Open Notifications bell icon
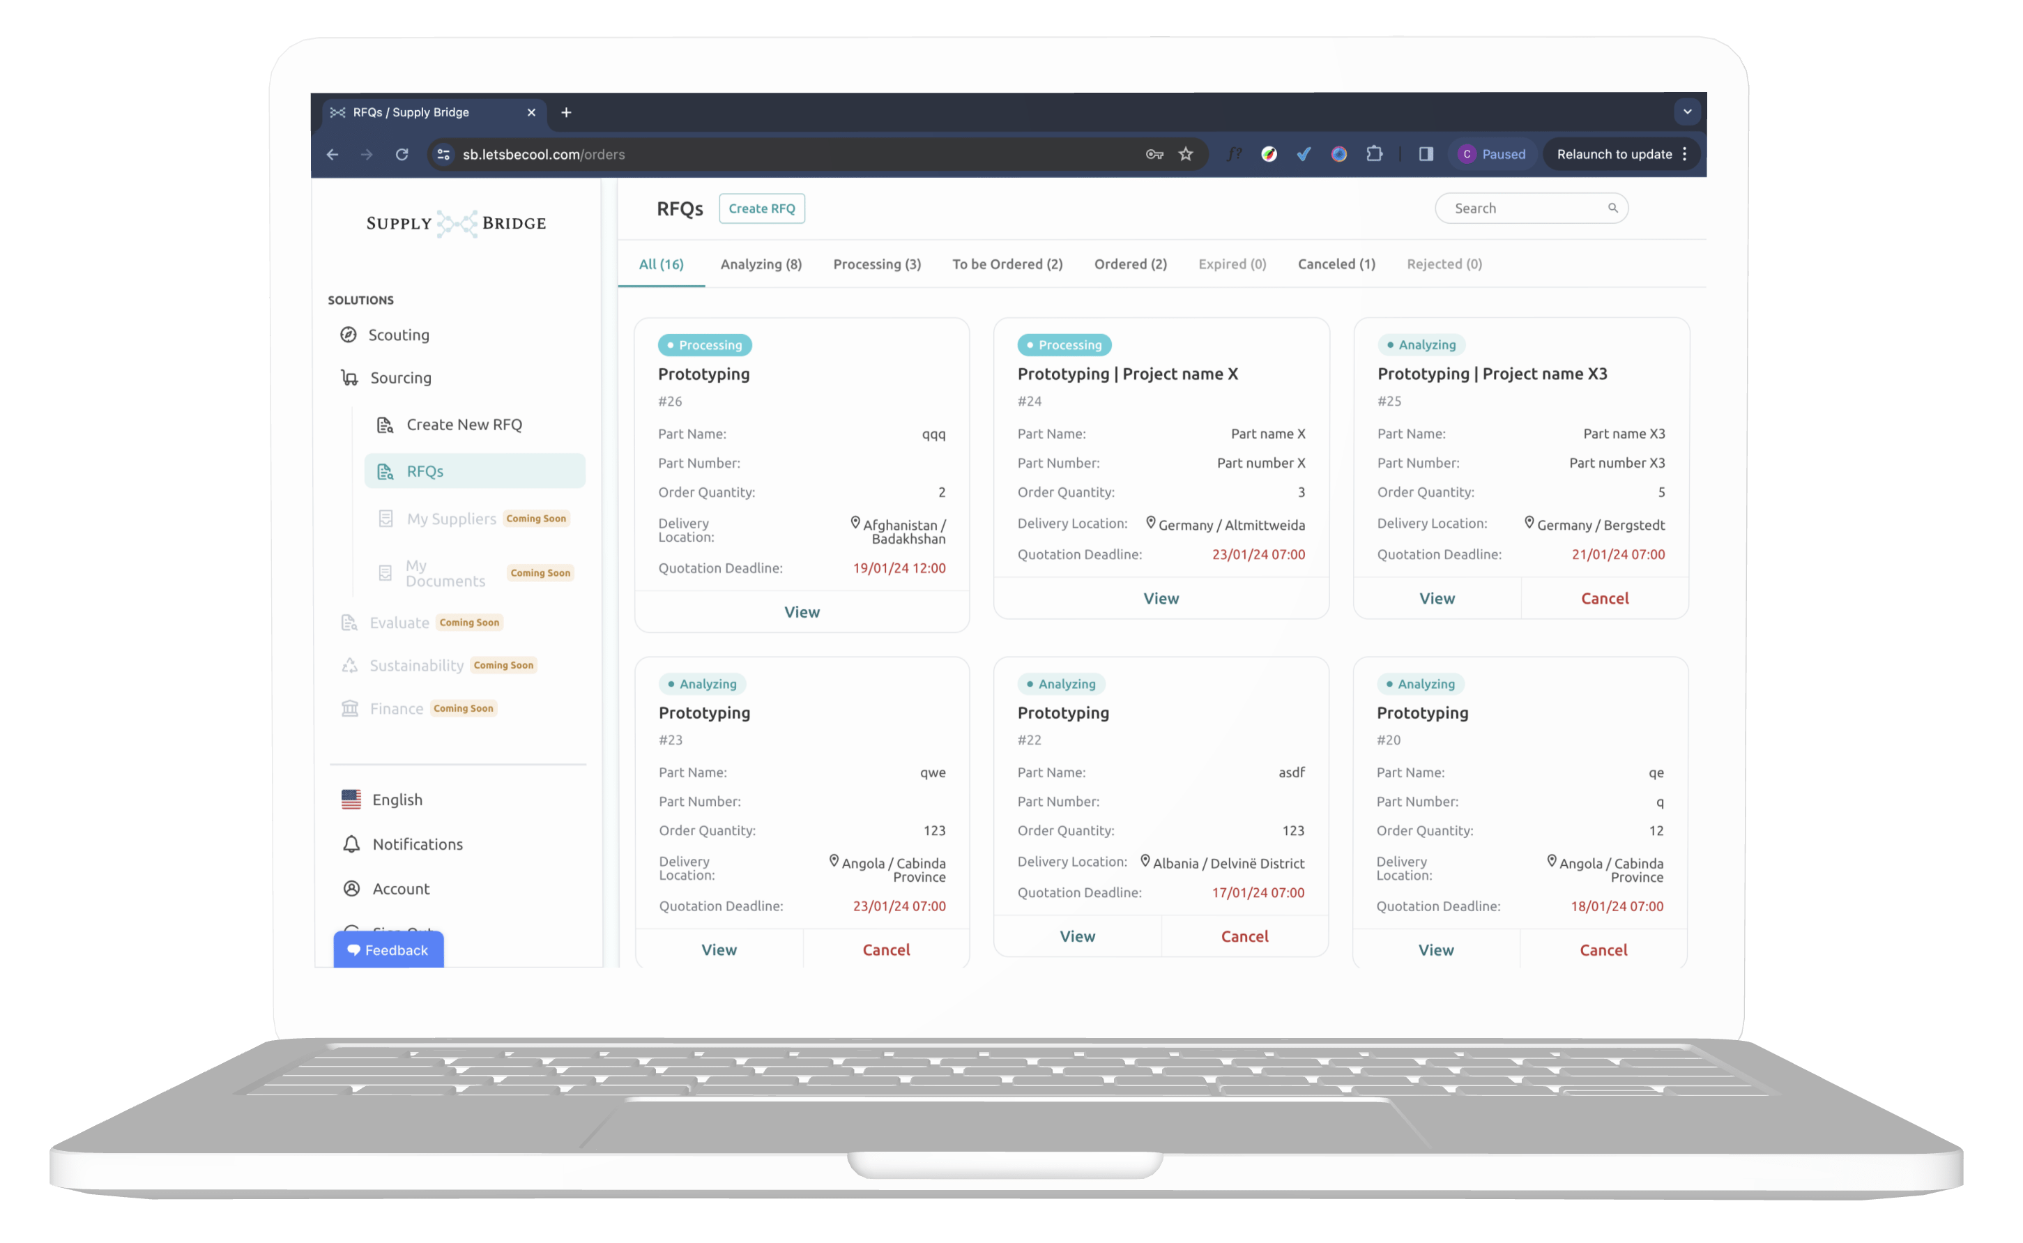The height and width of the screenshot is (1243, 2023). pos(351,844)
